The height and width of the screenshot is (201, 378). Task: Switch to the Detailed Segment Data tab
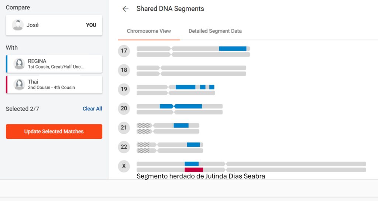[x=215, y=31]
